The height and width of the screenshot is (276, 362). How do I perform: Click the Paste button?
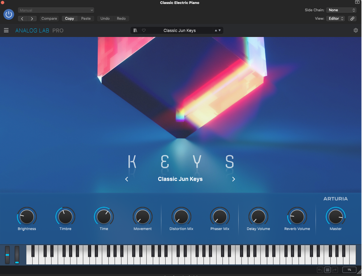pos(86,19)
